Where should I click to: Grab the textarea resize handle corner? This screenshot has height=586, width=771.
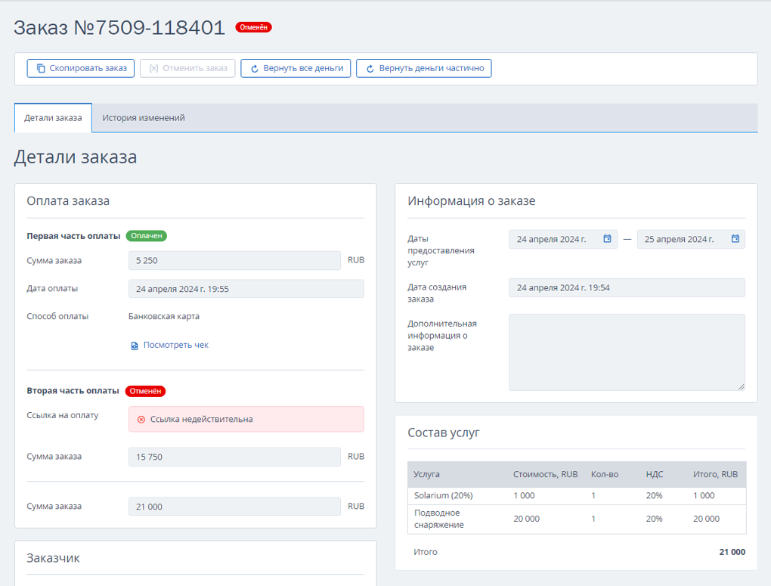[x=741, y=386]
